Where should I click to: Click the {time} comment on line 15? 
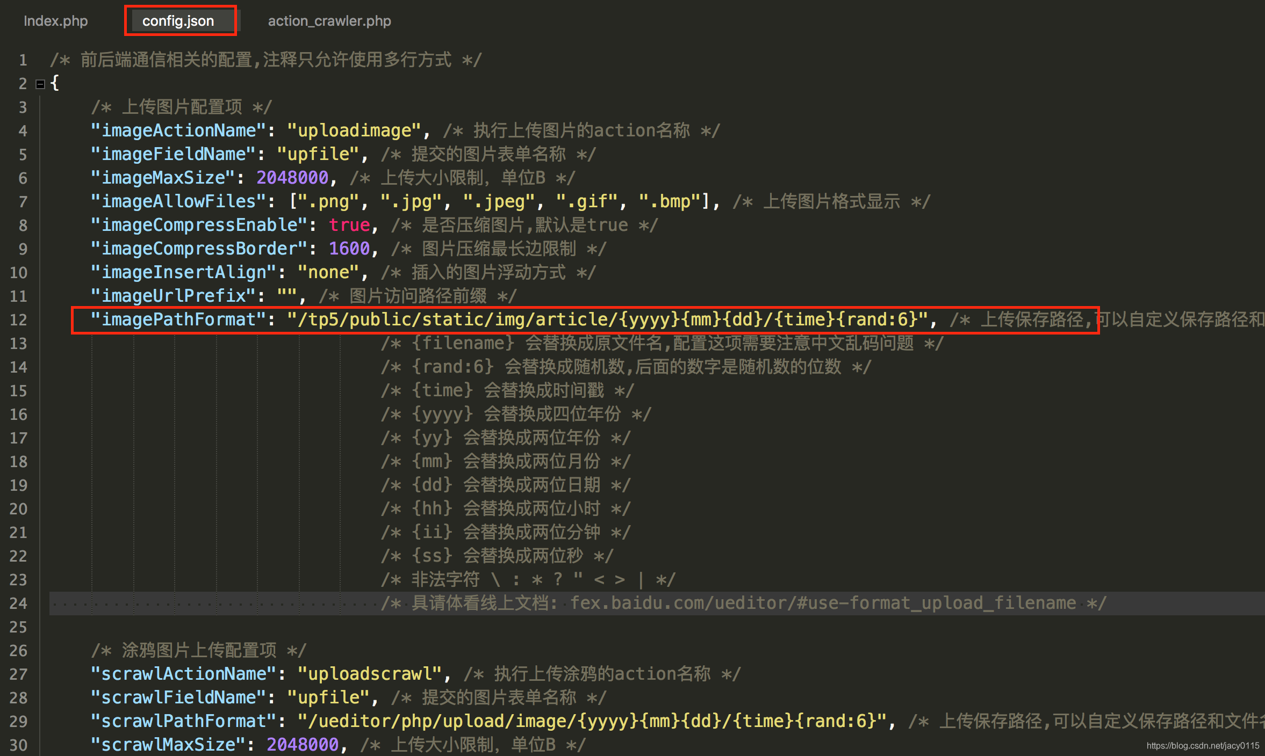(x=507, y=390)
